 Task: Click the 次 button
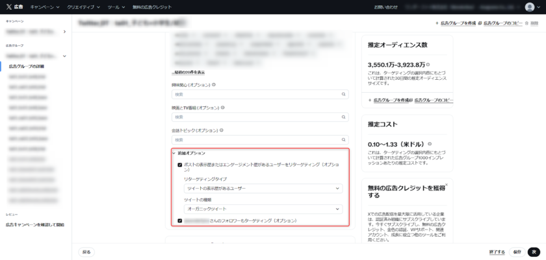coord(534,252)
